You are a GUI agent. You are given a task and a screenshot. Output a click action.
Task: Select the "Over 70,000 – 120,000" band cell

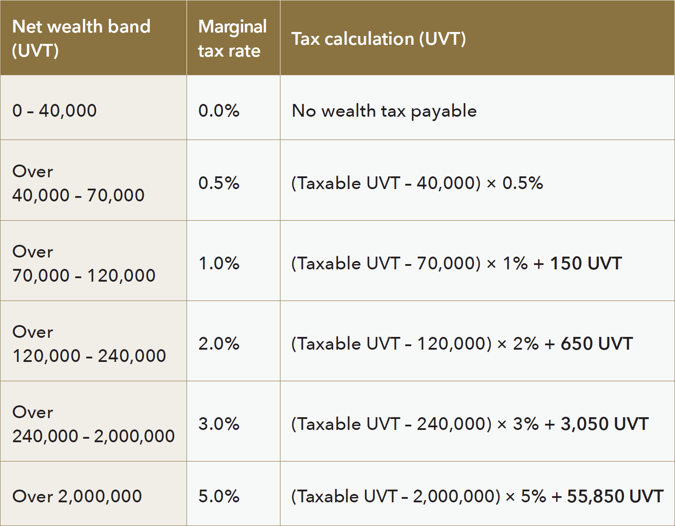pos(83,264)
